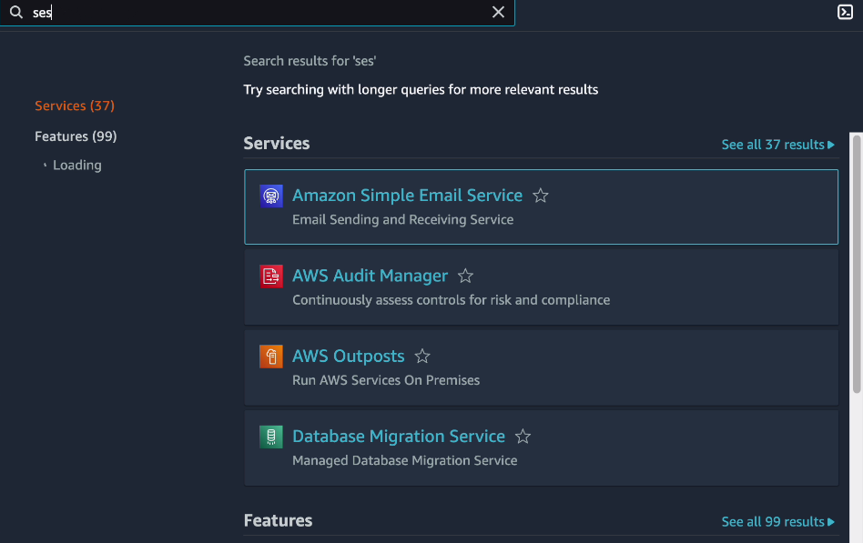
Task: Open the Amazon Simple Email Service link
Action: point(407,196)
